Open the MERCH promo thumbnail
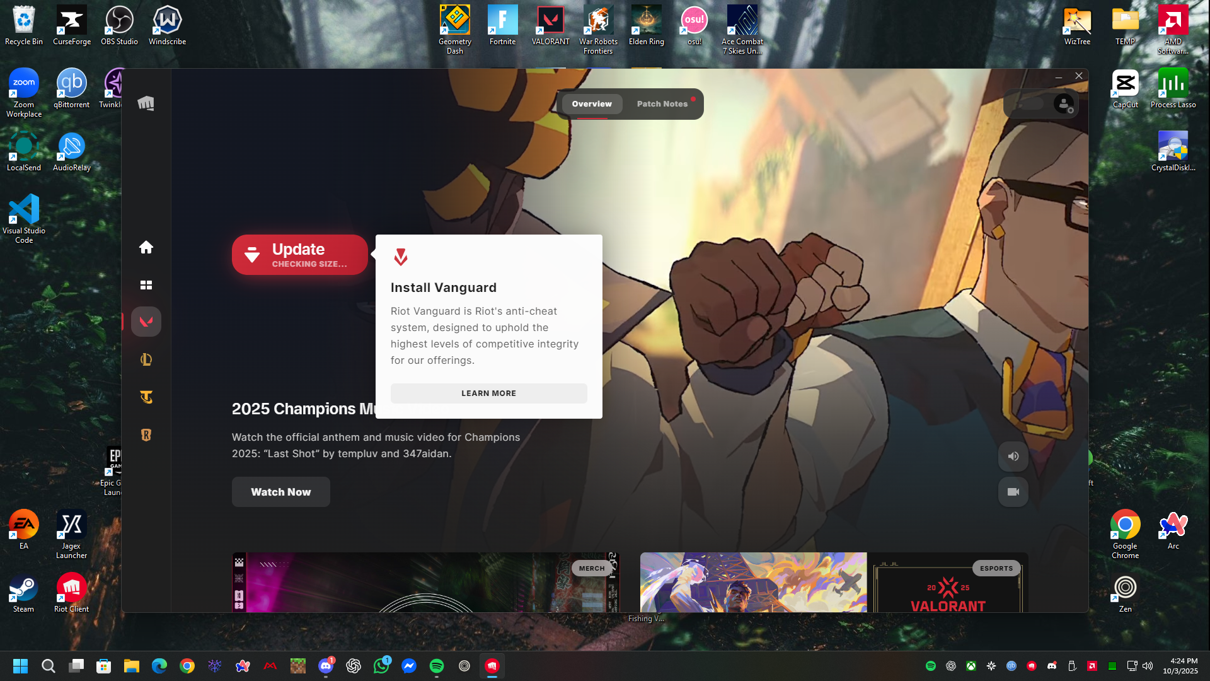1210x681 pixels. click(425, 583)
